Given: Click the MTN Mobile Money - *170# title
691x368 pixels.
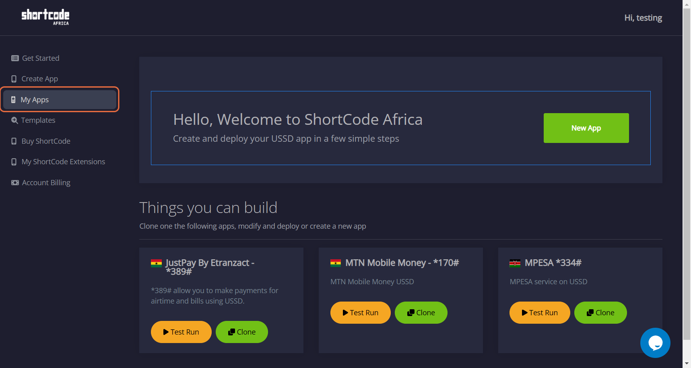Looking at the screenshot, I should click(x=402, y=263).
